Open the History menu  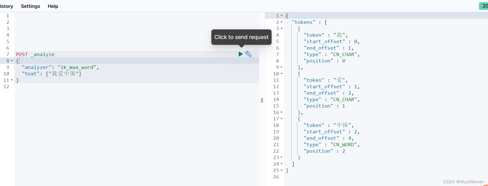[6, 6]
